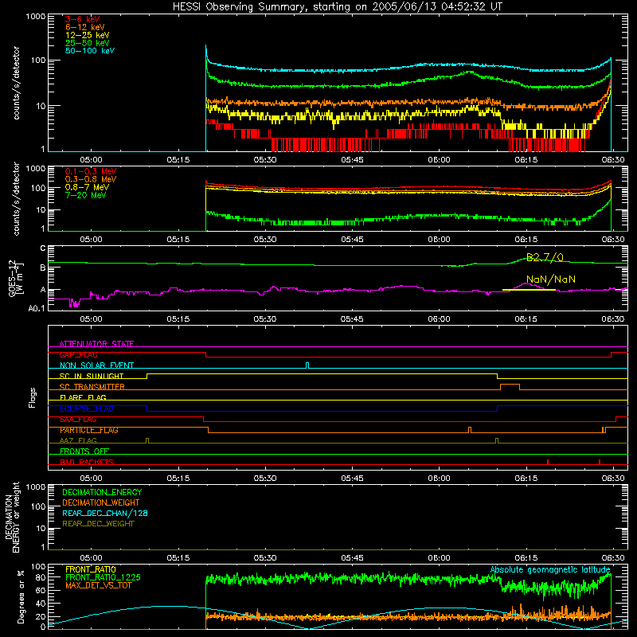Image resolution: width=637 pixels, height=637 pixels.
Task: Select the AAZ_FLAG label
Action: [78, 440]
